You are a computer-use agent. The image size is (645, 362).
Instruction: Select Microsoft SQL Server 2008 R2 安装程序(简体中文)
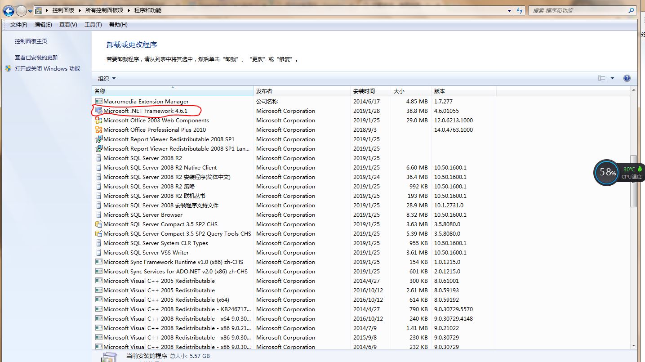pos(167,177)
